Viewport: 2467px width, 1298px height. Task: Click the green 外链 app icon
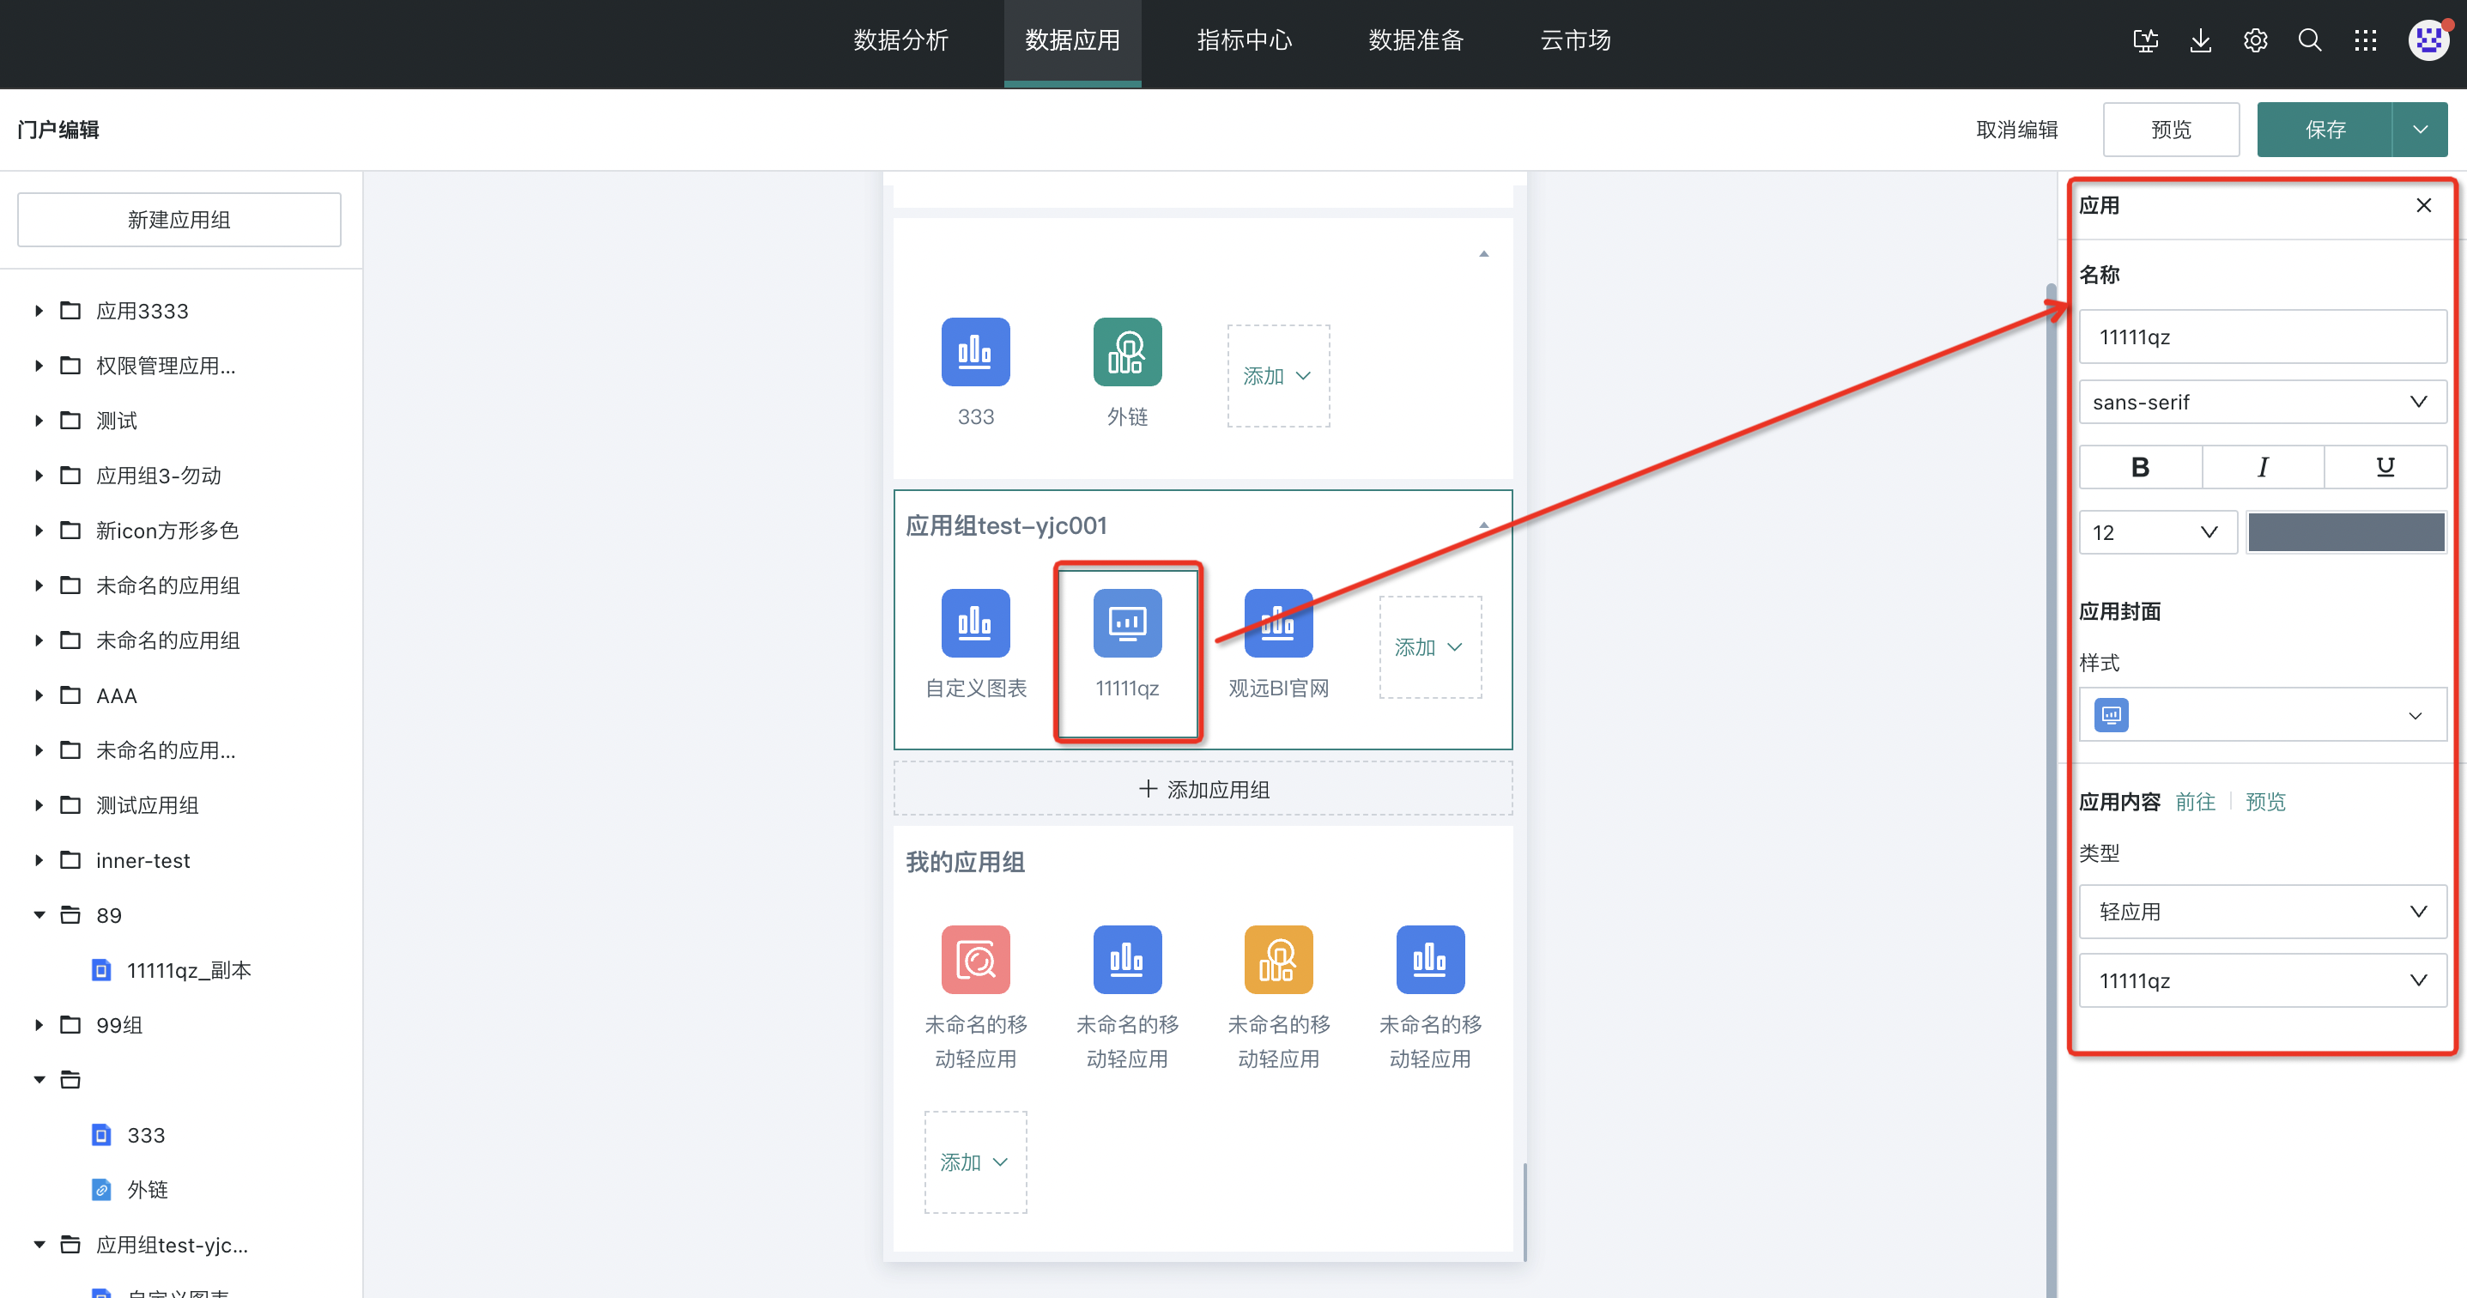1126,352
